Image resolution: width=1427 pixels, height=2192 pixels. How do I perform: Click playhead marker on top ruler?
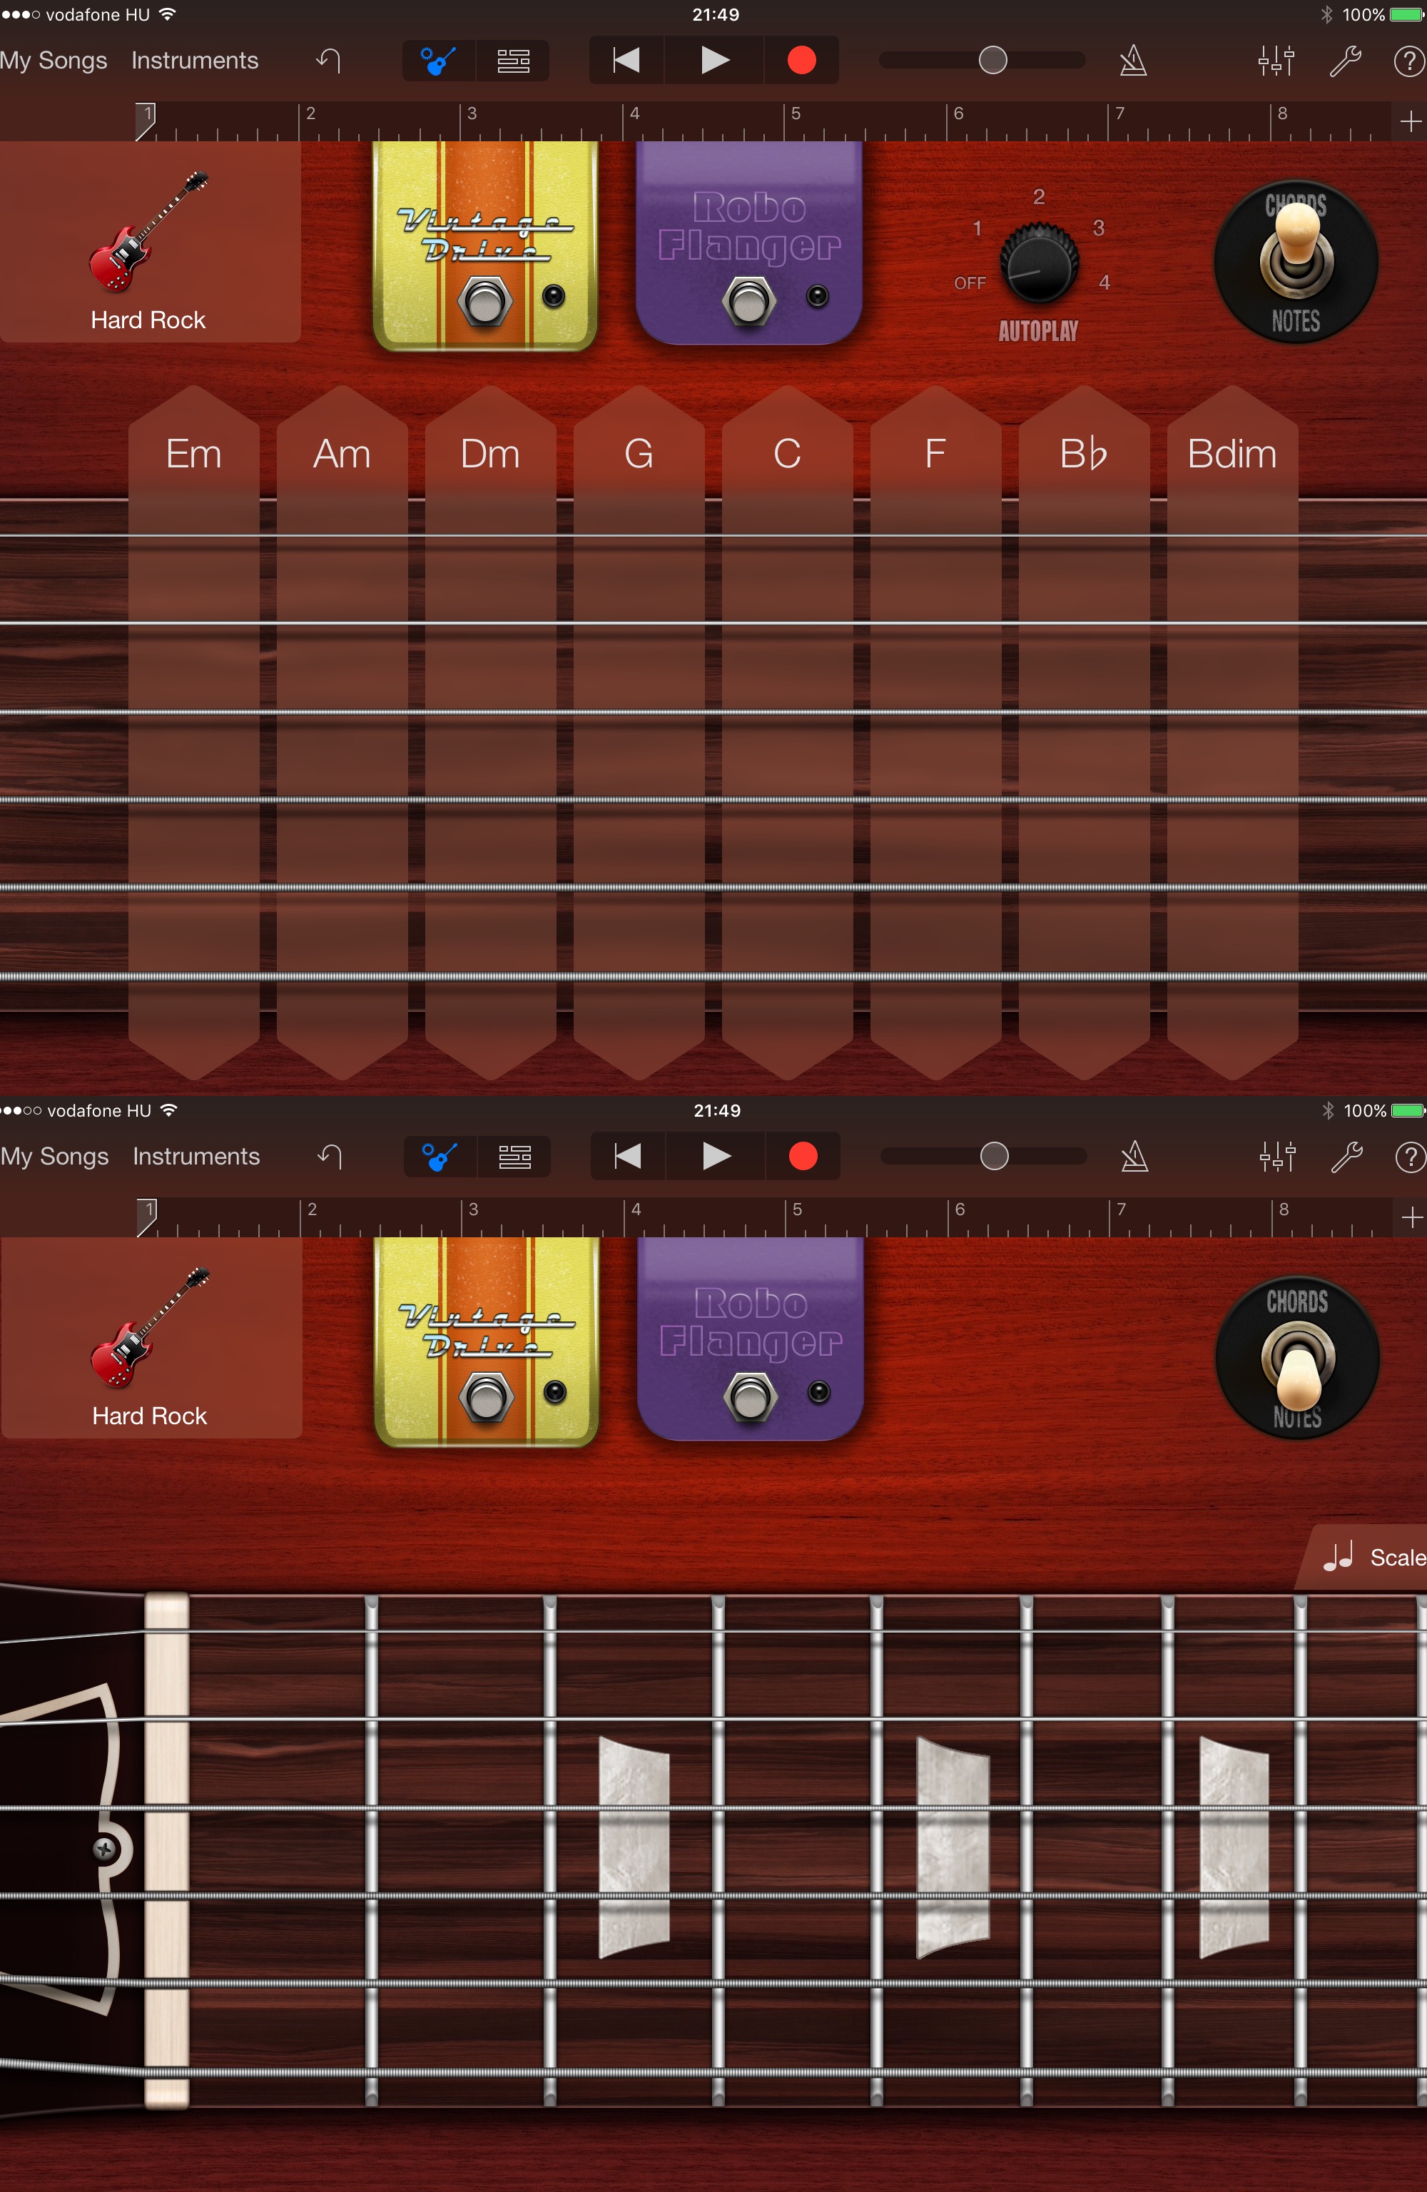click(x=146, y=121)
